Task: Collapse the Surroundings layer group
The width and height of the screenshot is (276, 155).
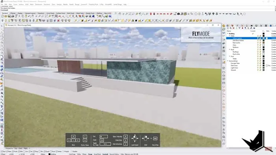Action: coord(228,61)
